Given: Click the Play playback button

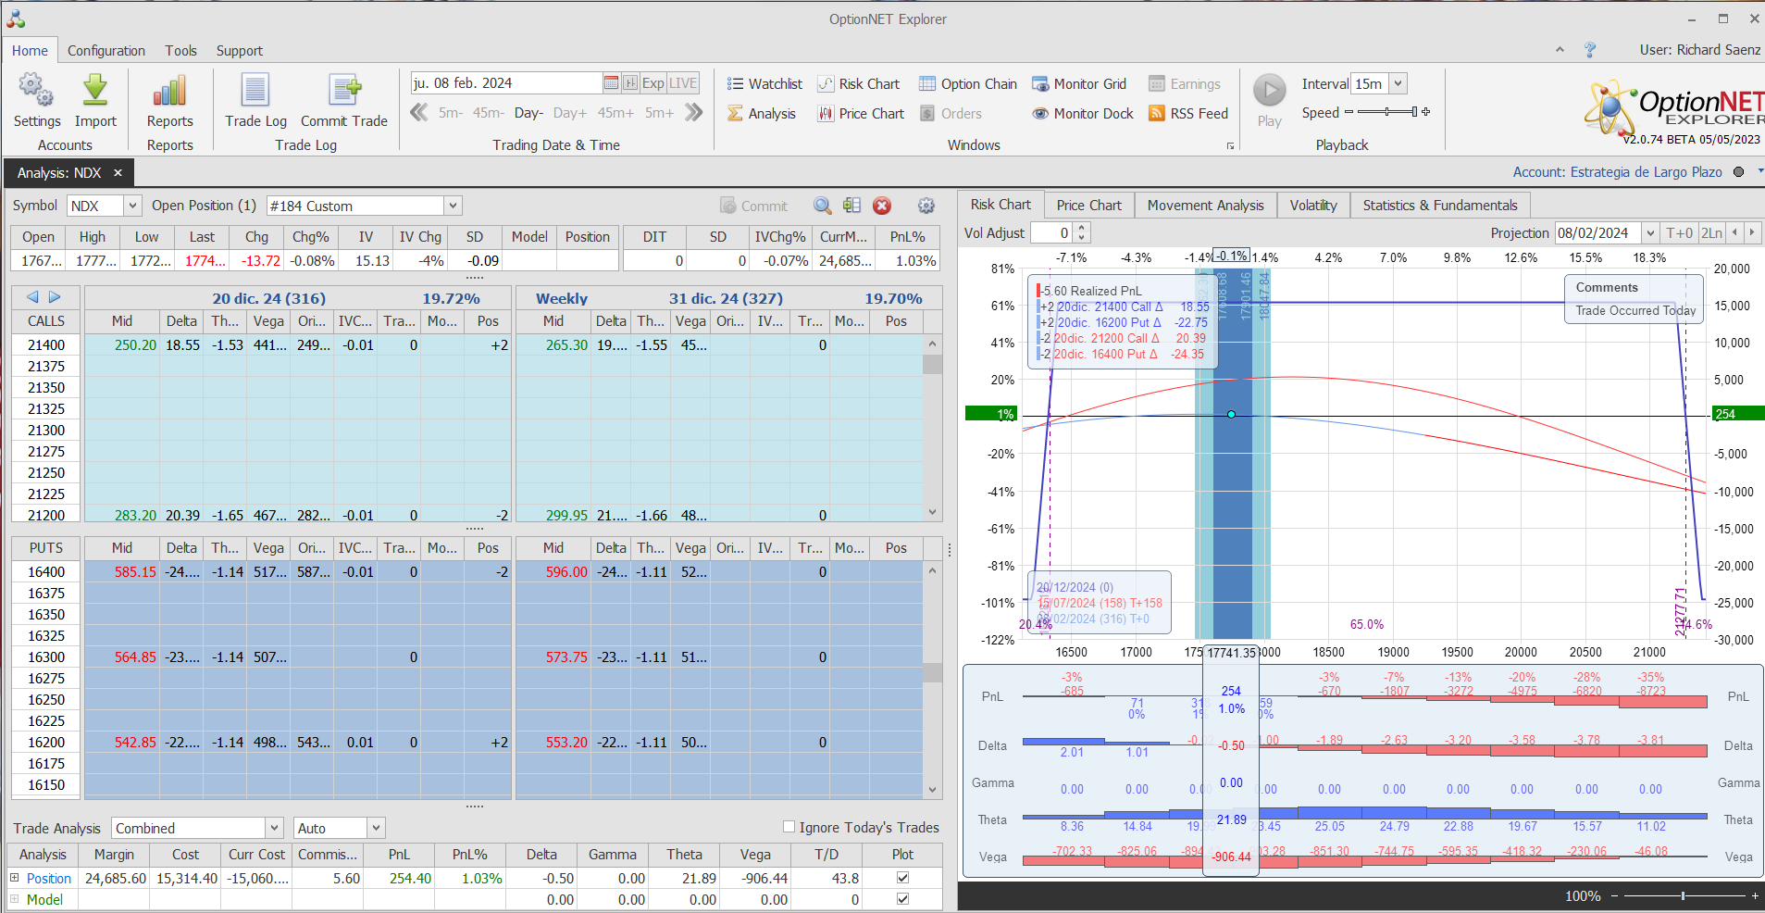Looking at the screenshot, I should [x=1270, y=91].
